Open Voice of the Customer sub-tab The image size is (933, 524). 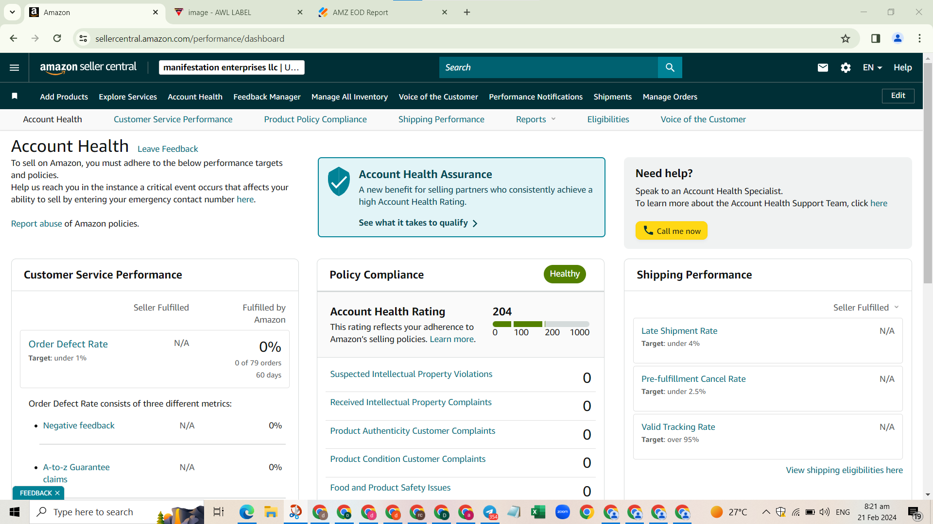coord(703,119)
